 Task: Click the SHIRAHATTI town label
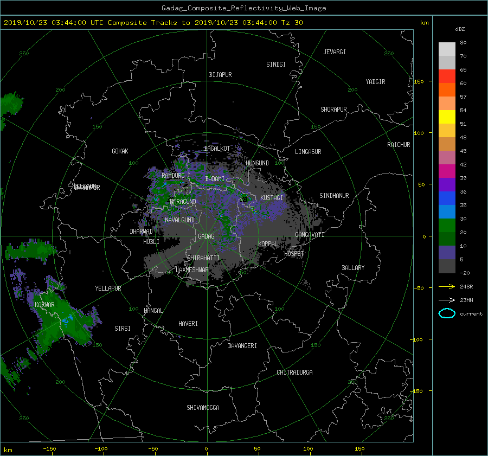tap(203, 258)
